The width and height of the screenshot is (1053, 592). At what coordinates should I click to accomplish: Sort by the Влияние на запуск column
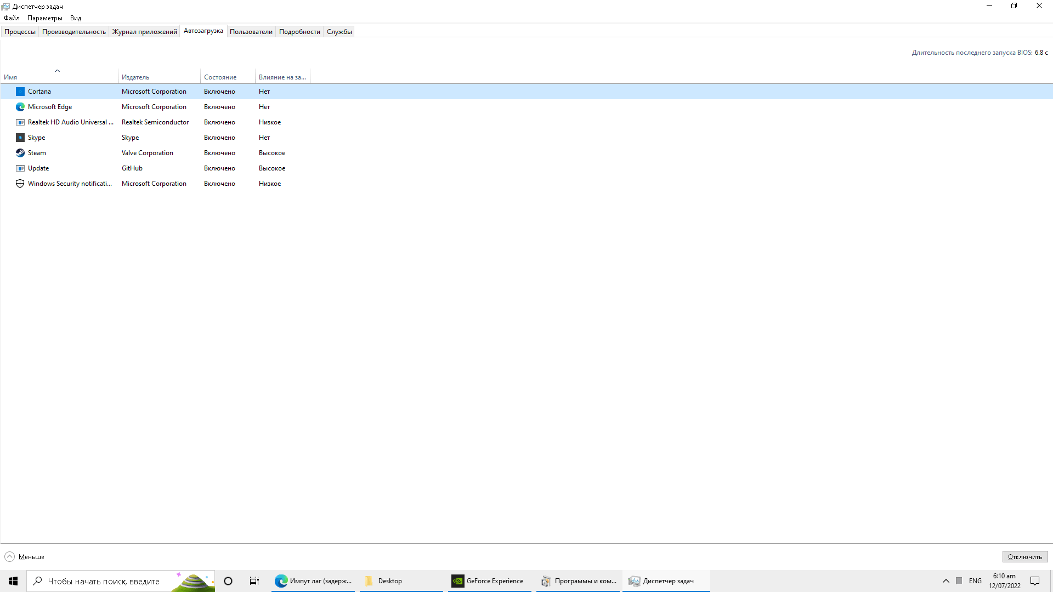point(282,77)
